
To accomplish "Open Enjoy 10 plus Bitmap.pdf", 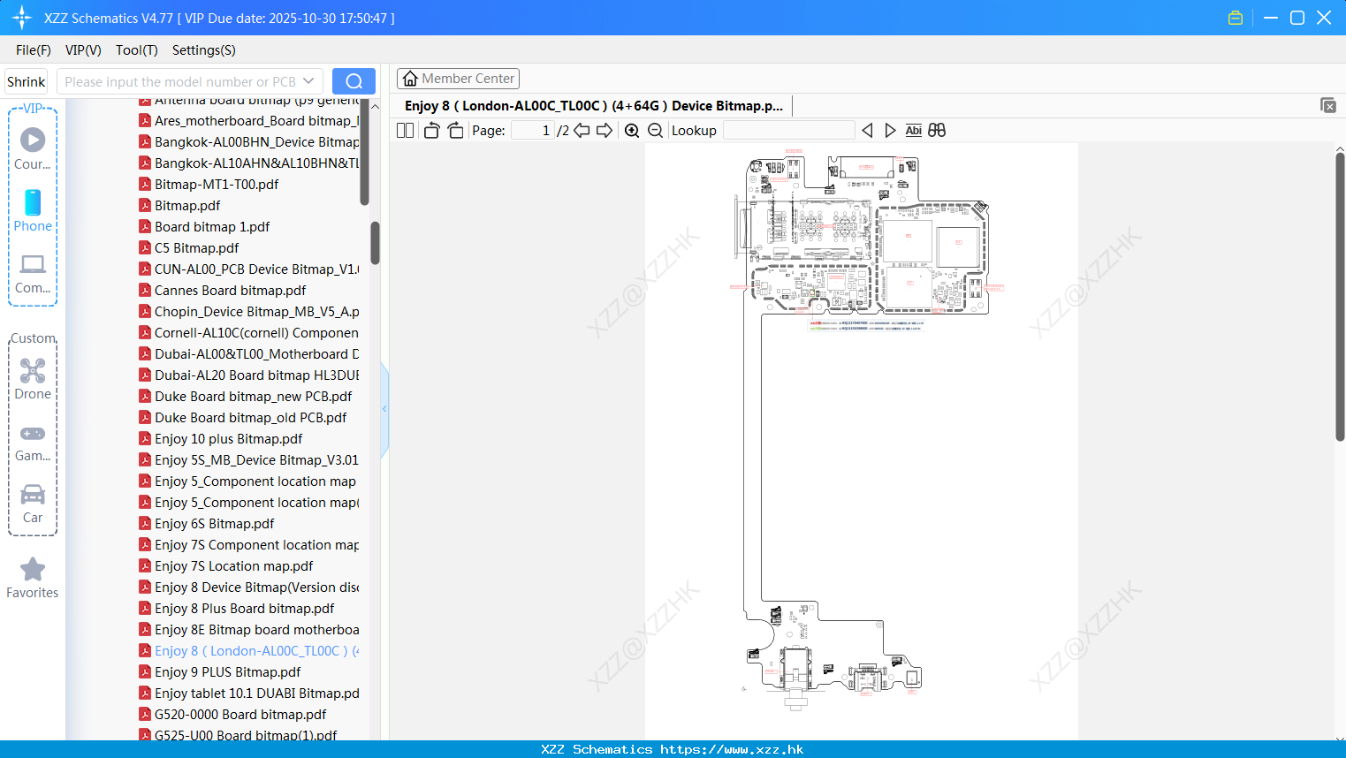I will click(x=220, y=439).
